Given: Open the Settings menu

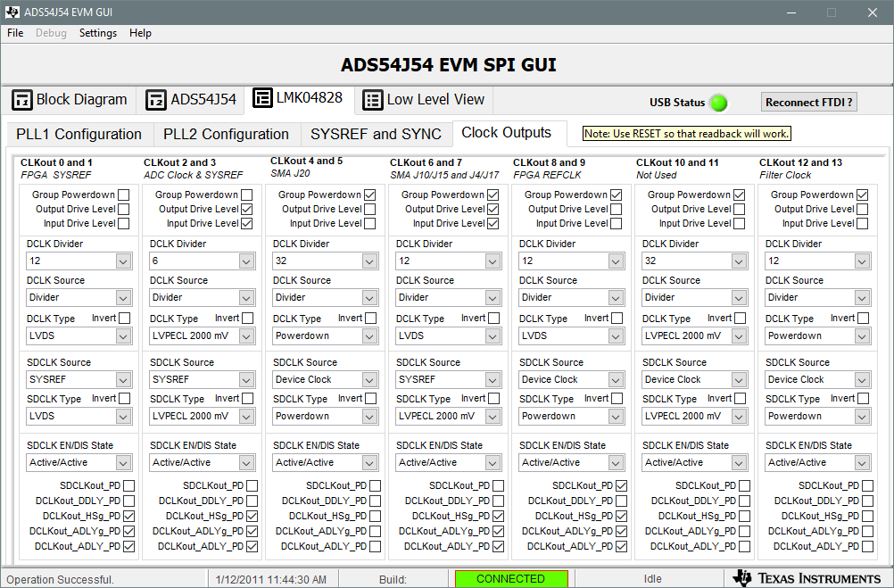Looking at the screenshot, I should coord(97,33).
